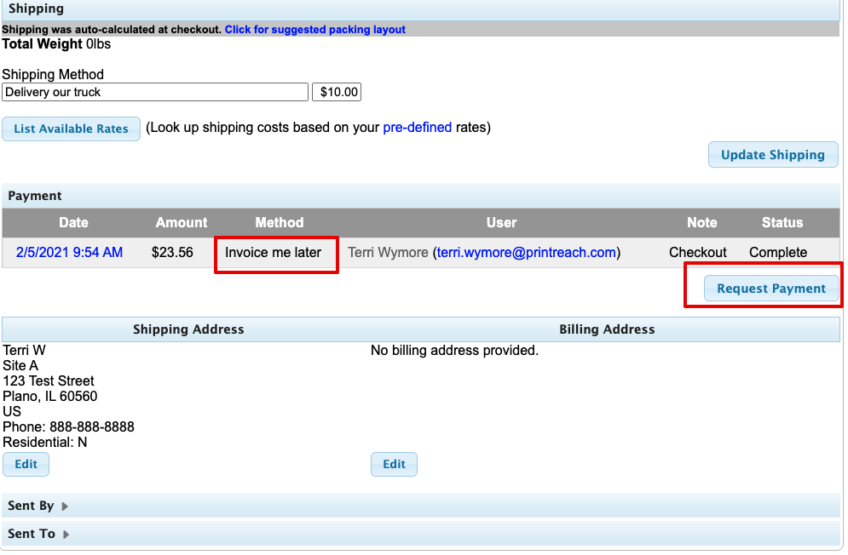848x555 pixels.
Task: List available shipping rates
Action: (71, 129)
